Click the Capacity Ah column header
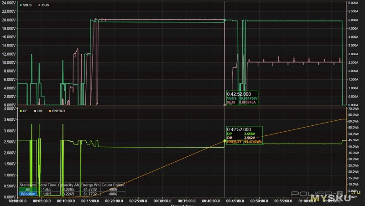 [71, 185]
